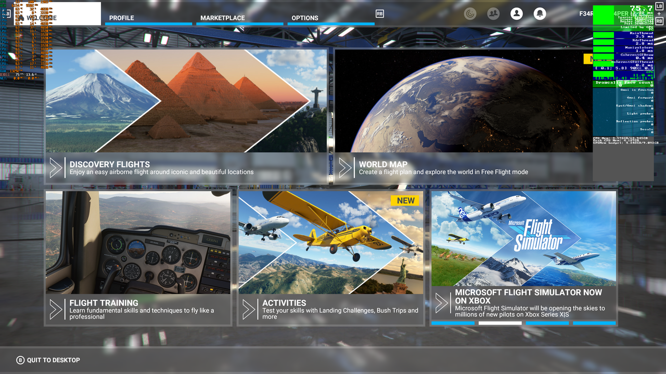Open Microsoft Flight Simulator Now on Xbox headline

529,297
